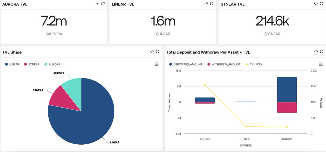Click the $LINEAR subtitle
Image resolution: width=326 pixels, height=152 pixels.
tap(163, 34)
